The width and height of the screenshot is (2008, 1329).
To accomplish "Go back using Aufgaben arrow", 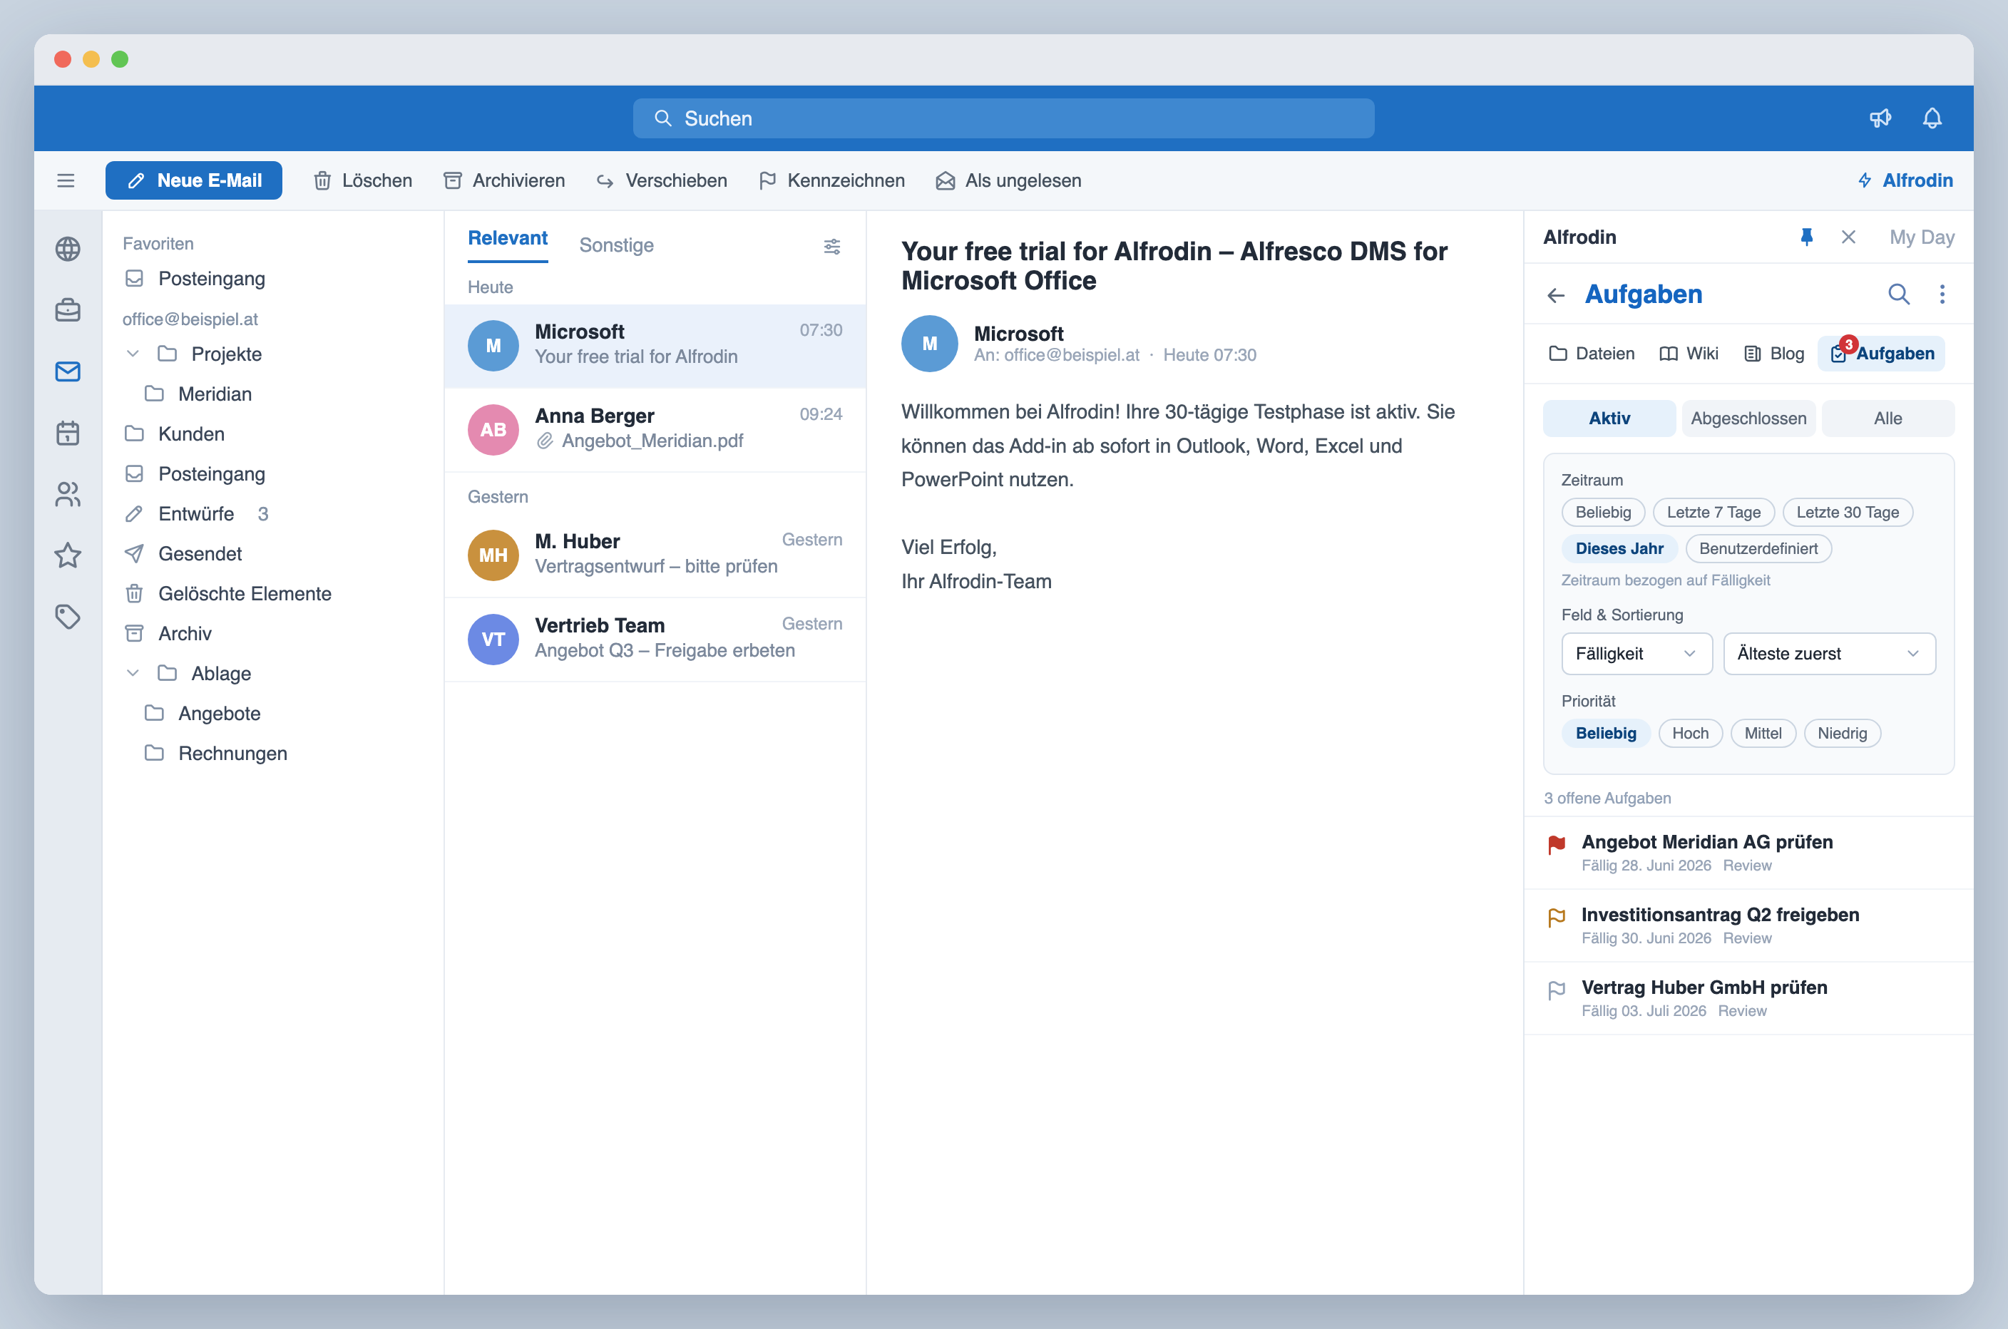I will click(1555, 295).
